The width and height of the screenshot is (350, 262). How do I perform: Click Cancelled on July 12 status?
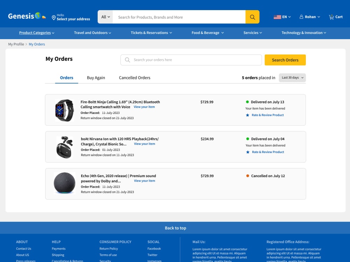[268, 176]
